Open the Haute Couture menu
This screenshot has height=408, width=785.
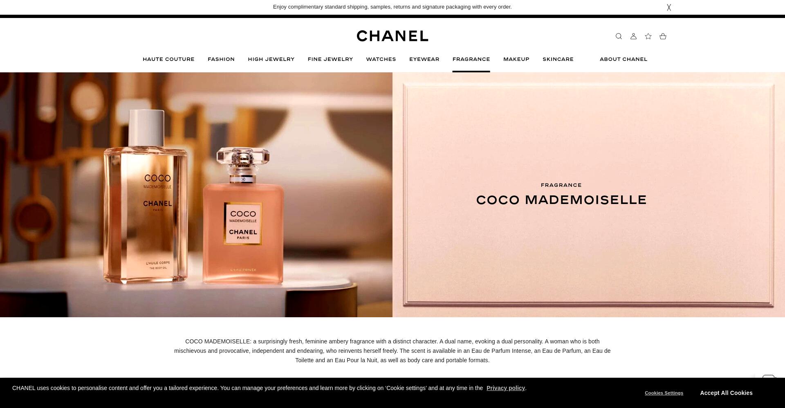[168, 59]
